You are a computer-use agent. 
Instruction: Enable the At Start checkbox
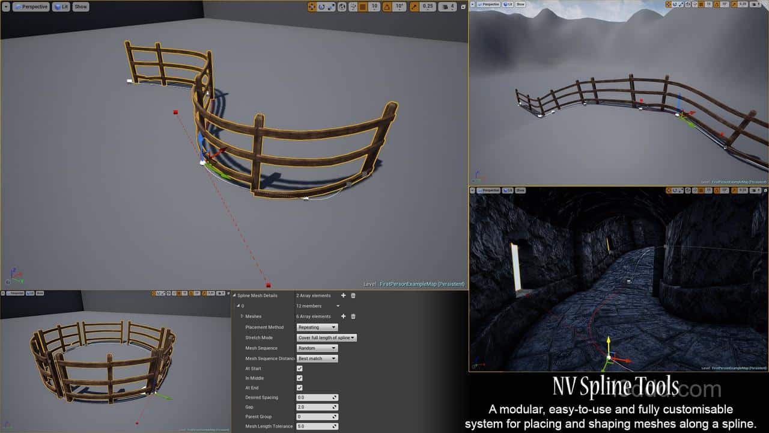point(300,368)
